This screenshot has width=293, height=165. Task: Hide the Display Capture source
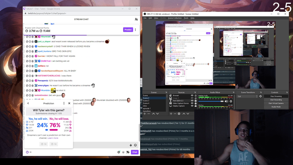(x=192, y=106)
